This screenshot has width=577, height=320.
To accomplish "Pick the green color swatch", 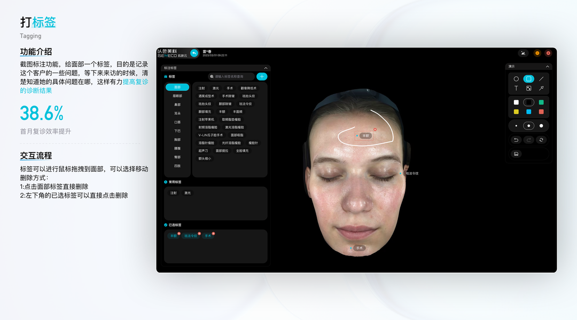I will point(541,102).
